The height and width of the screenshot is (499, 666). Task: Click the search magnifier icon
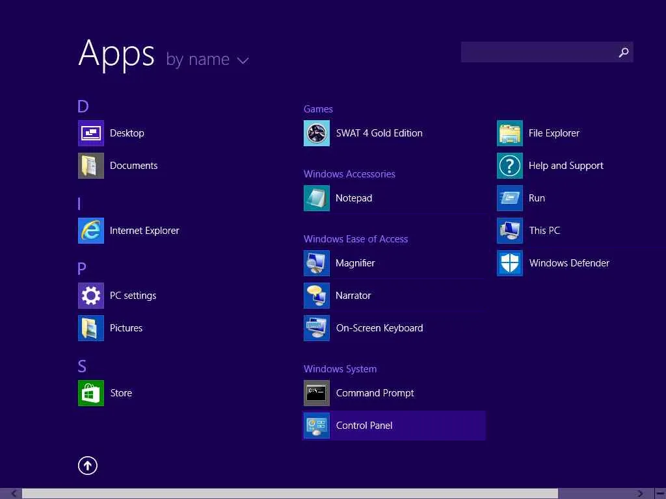[x=624, y=52]
